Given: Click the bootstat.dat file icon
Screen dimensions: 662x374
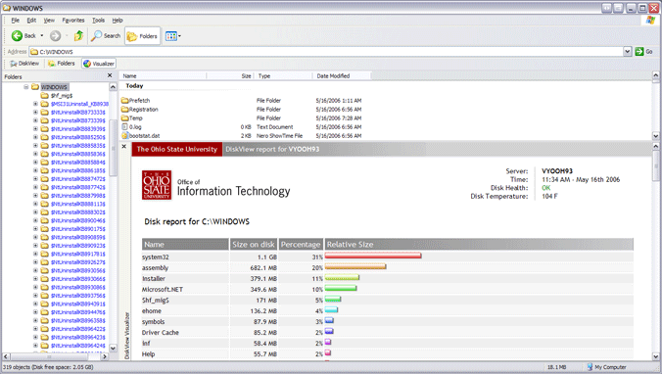Looking at the screenshot, I should pos(124,135).
